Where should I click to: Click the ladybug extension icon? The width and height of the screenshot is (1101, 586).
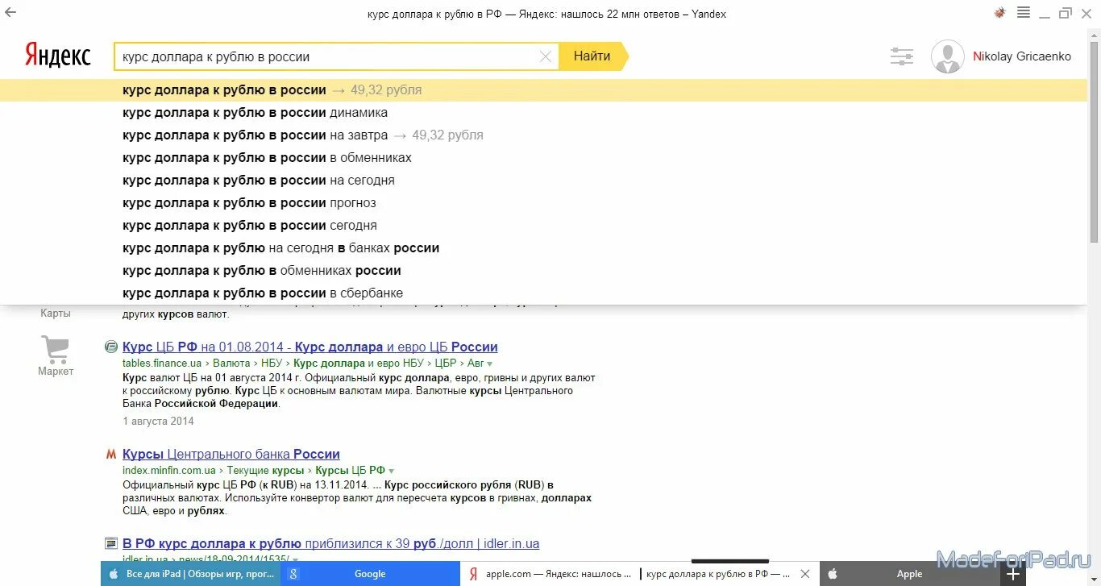(999, 13)
